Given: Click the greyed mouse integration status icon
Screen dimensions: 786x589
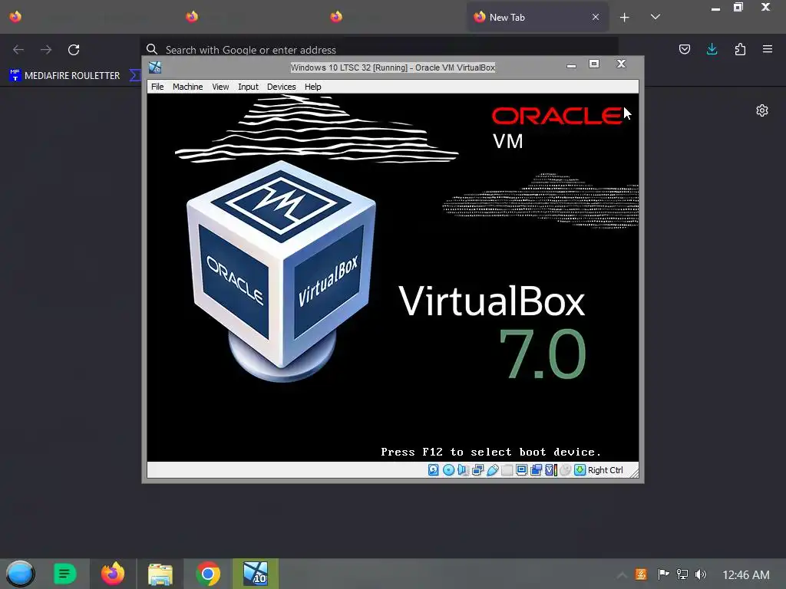Looking at the screenshot, I should [x=566, y=470].
